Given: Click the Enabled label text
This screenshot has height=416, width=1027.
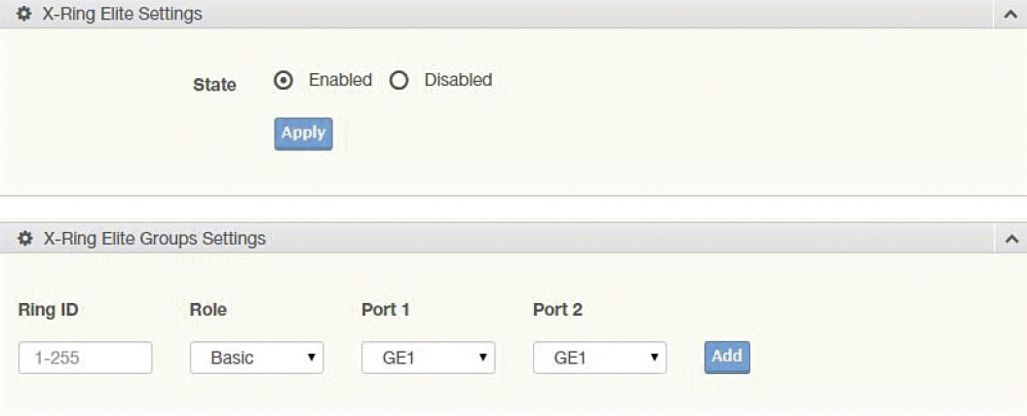Looking at the screenshot, I should click(341, 80).
